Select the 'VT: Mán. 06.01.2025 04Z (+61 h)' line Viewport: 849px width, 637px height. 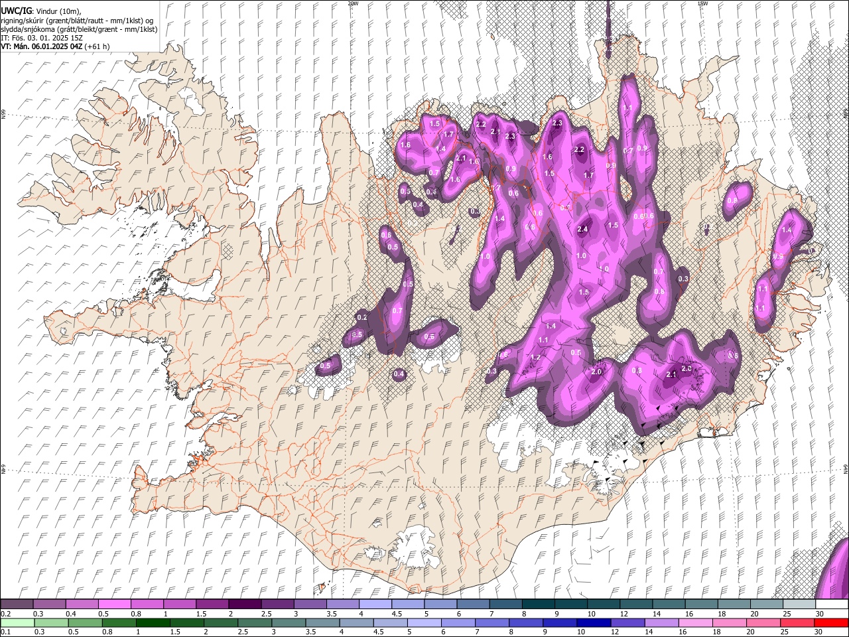click(x=55, y=46)
